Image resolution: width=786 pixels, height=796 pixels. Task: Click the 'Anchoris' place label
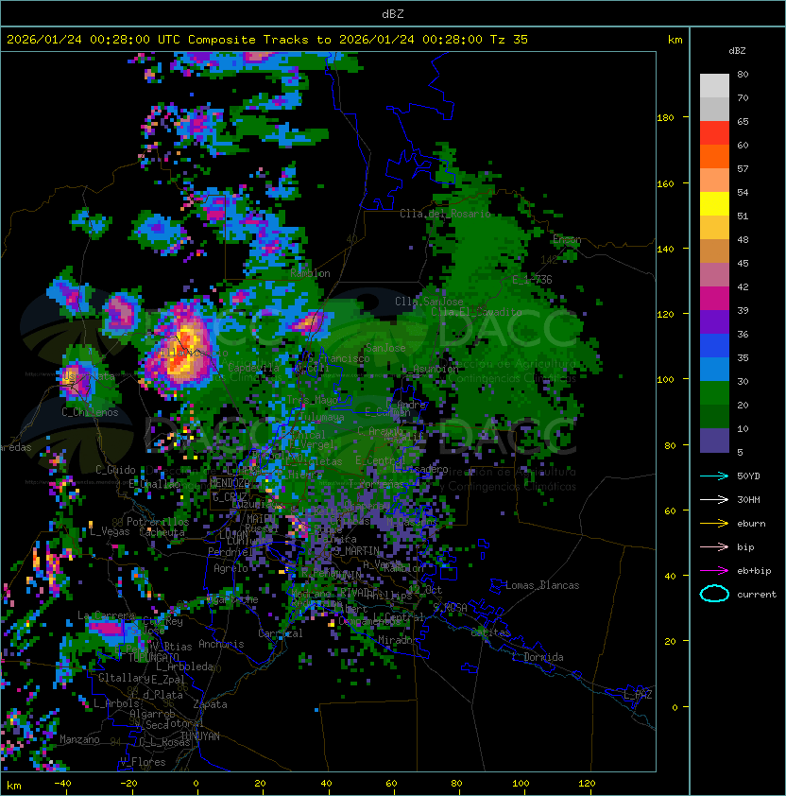click(x=221, y=644)
